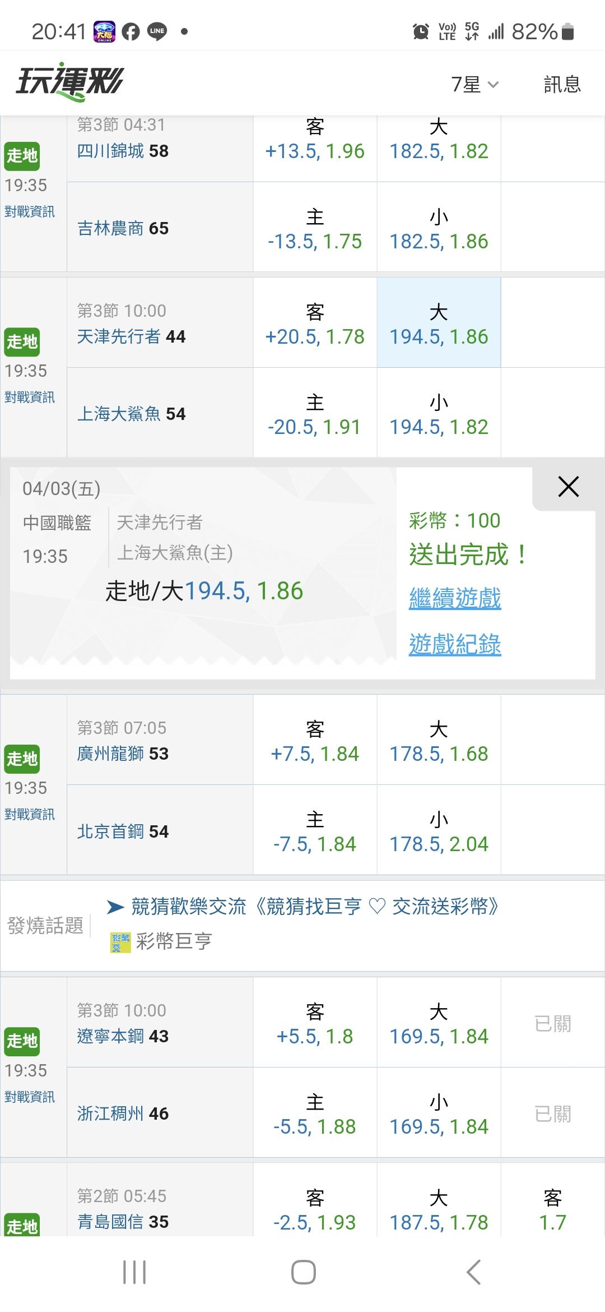This screenshot has height=1312, width=605.
Task: Select 小 178.5, 2.04 for 北京首鋼
Action: click(x=439, y=831)
